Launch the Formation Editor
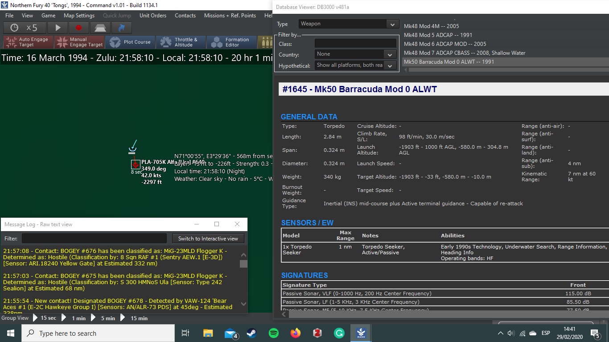The width and height of the screenshot is (609, 342). click(x=231, y=42)
